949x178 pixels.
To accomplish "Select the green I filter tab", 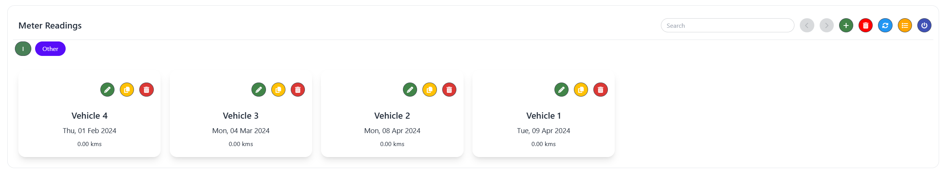I will (x=23, y=49).
